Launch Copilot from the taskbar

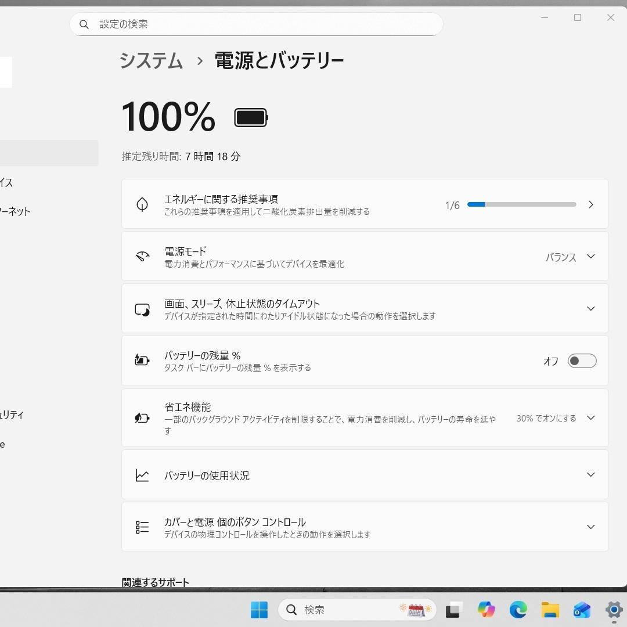pyautogui.click(x=486, y=610)
